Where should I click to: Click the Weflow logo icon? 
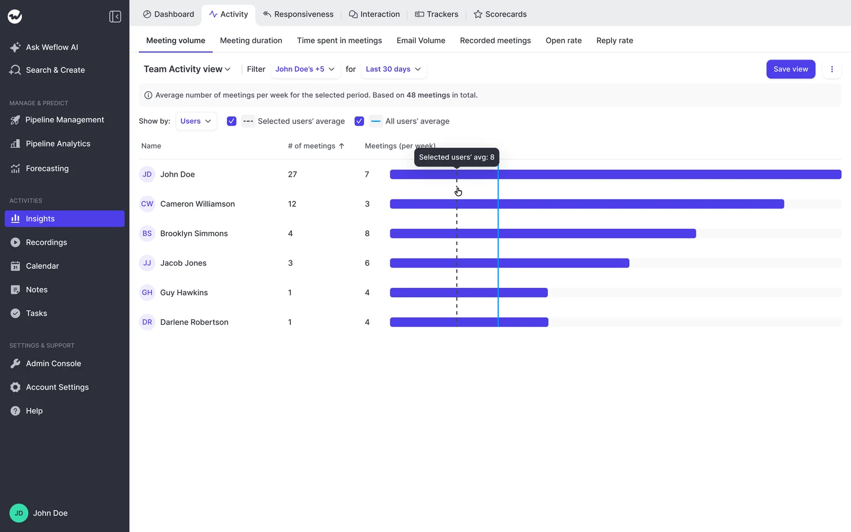(x=15, y=16)
